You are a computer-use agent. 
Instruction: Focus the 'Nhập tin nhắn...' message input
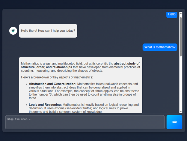tap(85, 122)
